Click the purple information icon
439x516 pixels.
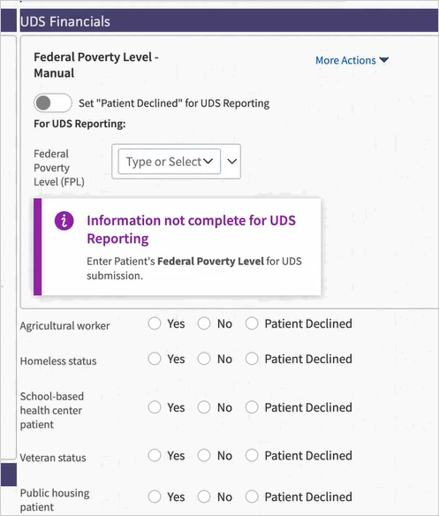(x=64, y=221)
